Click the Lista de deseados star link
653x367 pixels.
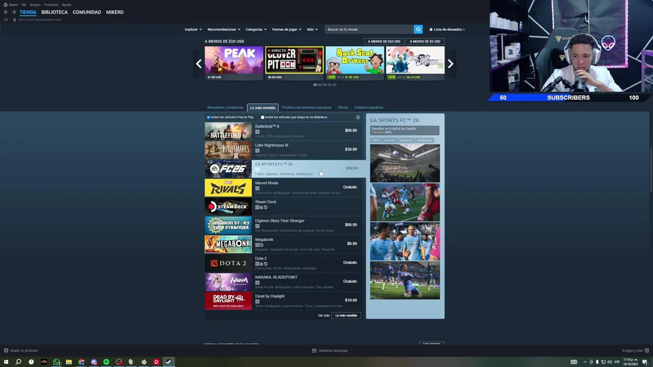[x=447, y=30]
